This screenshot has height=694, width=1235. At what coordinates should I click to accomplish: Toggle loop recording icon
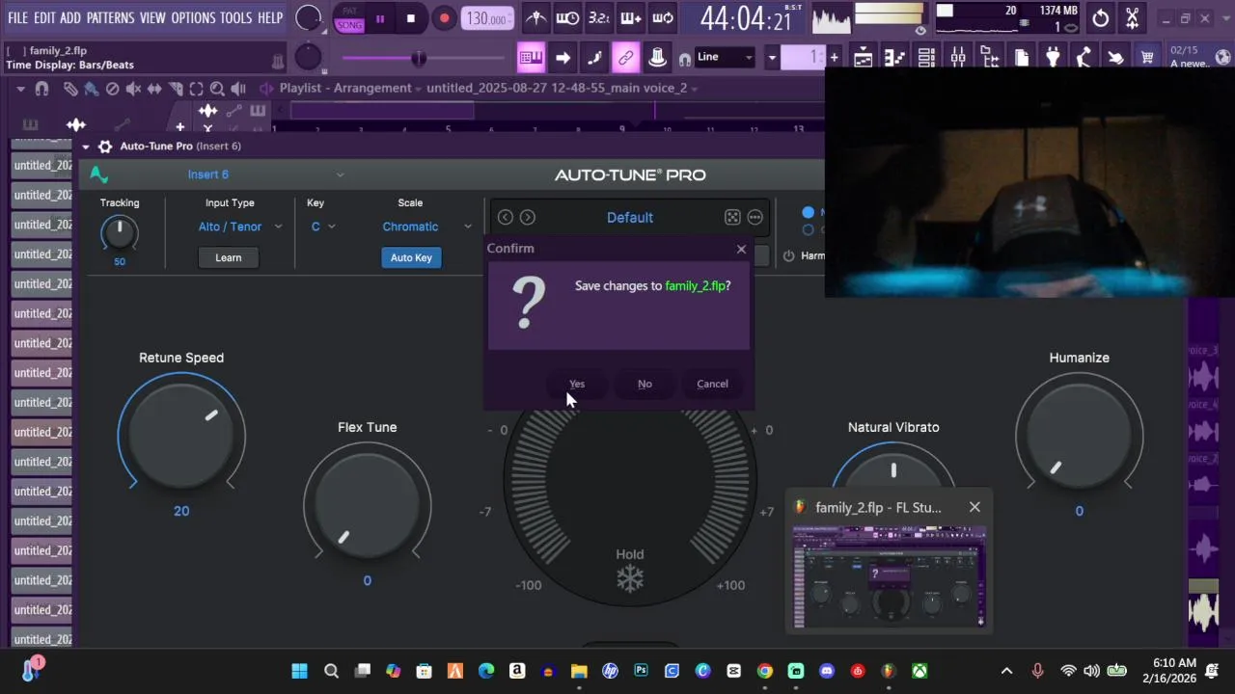coord(663,18)
